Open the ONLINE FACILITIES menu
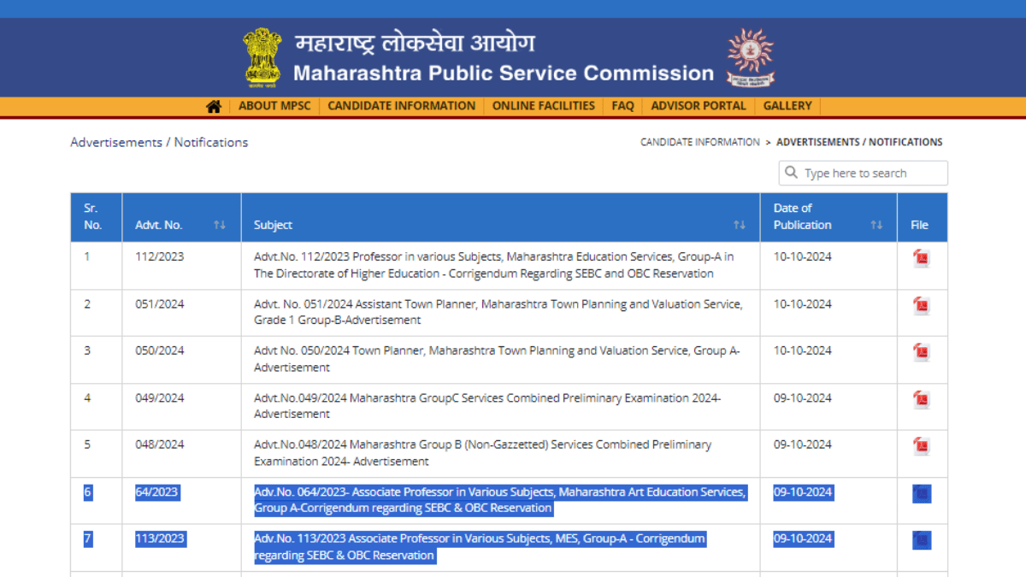The height and width of the screenshot is (577, 1026). [x=544, y=106]
